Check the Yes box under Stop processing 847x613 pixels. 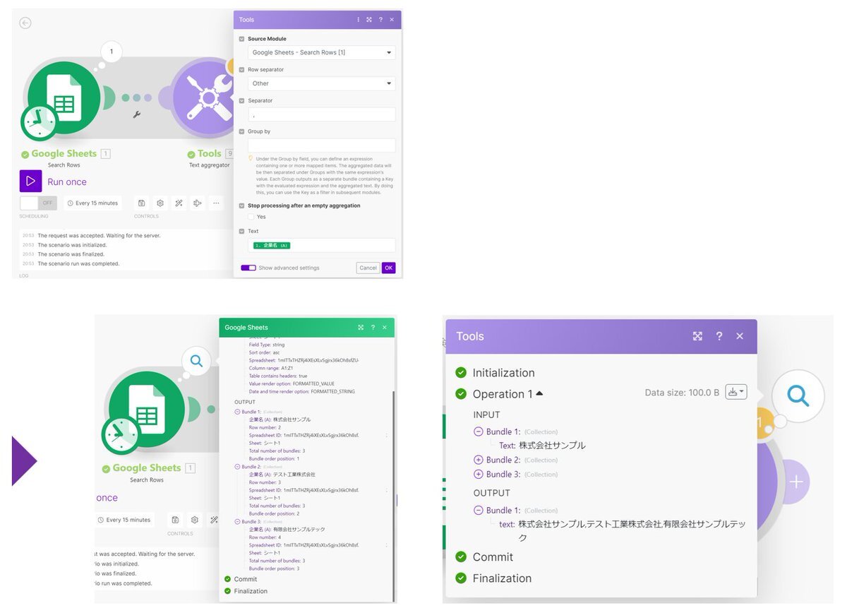252,217
